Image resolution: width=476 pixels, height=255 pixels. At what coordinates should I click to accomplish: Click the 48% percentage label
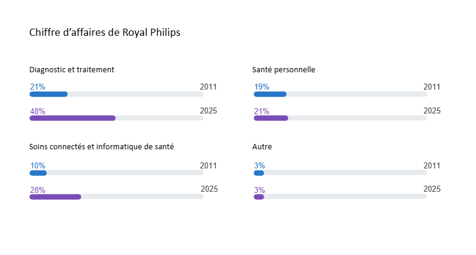pos(38,111)
